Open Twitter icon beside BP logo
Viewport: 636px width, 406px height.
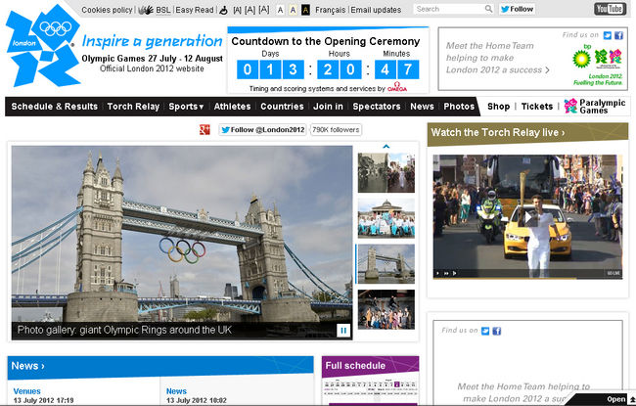[608, 35]
